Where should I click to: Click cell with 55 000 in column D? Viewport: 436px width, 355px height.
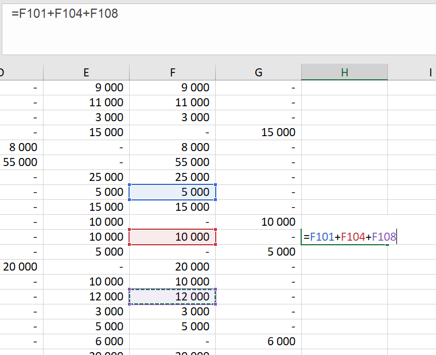(x=21, y=163)
